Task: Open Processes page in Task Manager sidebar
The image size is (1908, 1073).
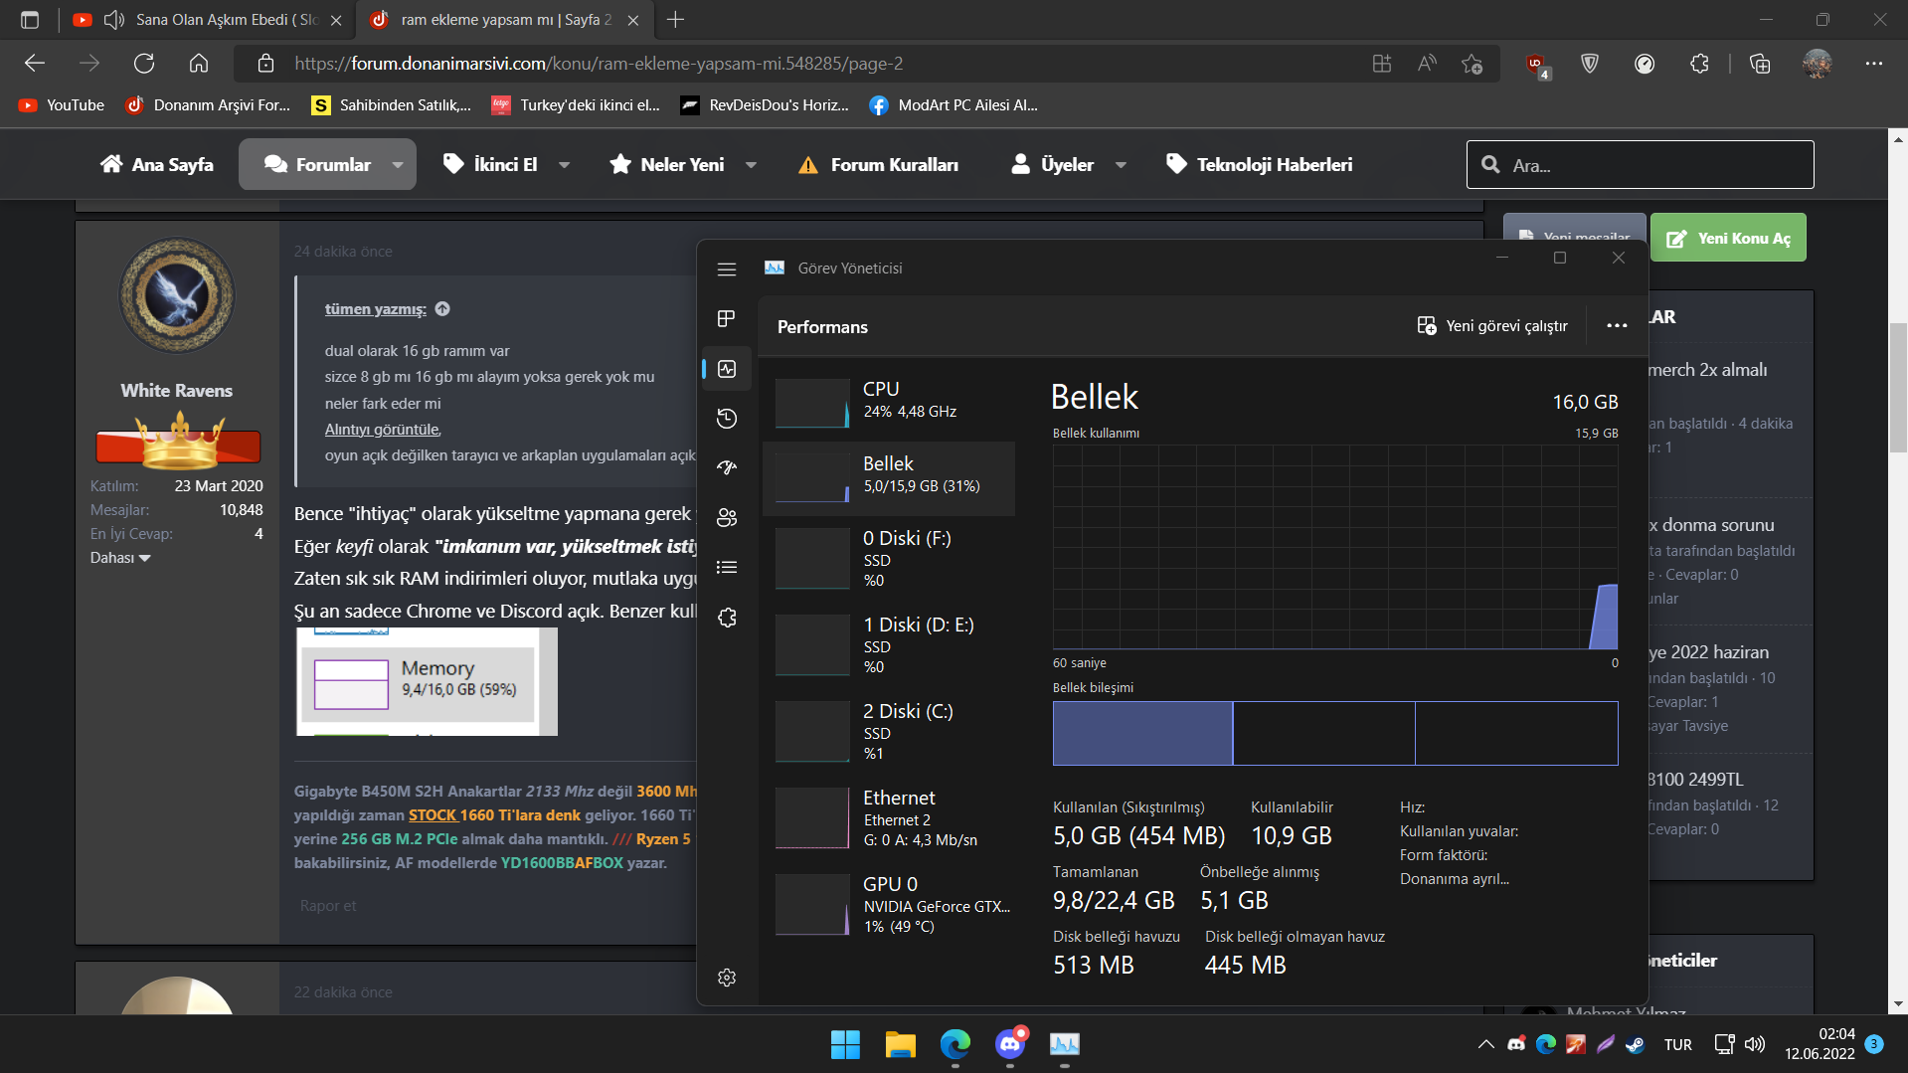Action: tap(727, 318)
